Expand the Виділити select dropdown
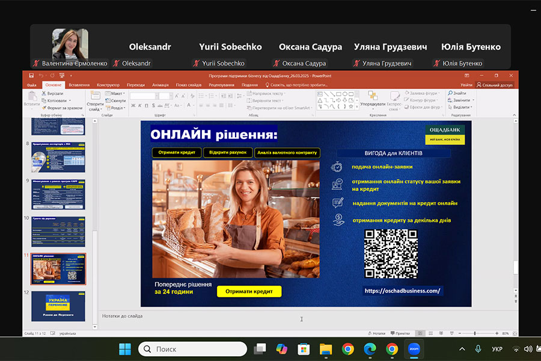The height and width of the screenshot is (361, 541). (x=459, y=108)
